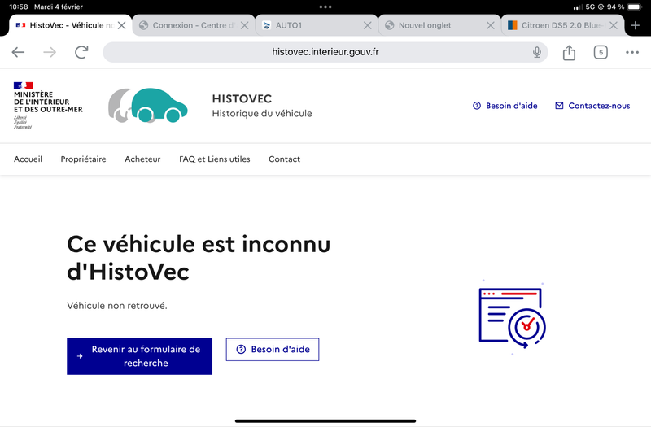Tap the 5G cellular signal indicator
This screenshot has width=651, height=427.
[x=583, y=7]
